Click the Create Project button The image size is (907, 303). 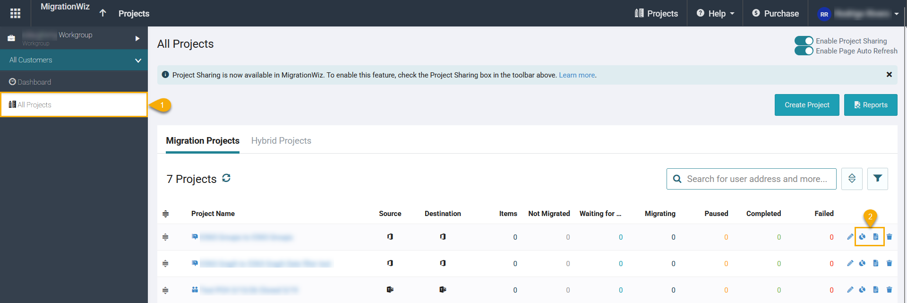tap(807, 105)
